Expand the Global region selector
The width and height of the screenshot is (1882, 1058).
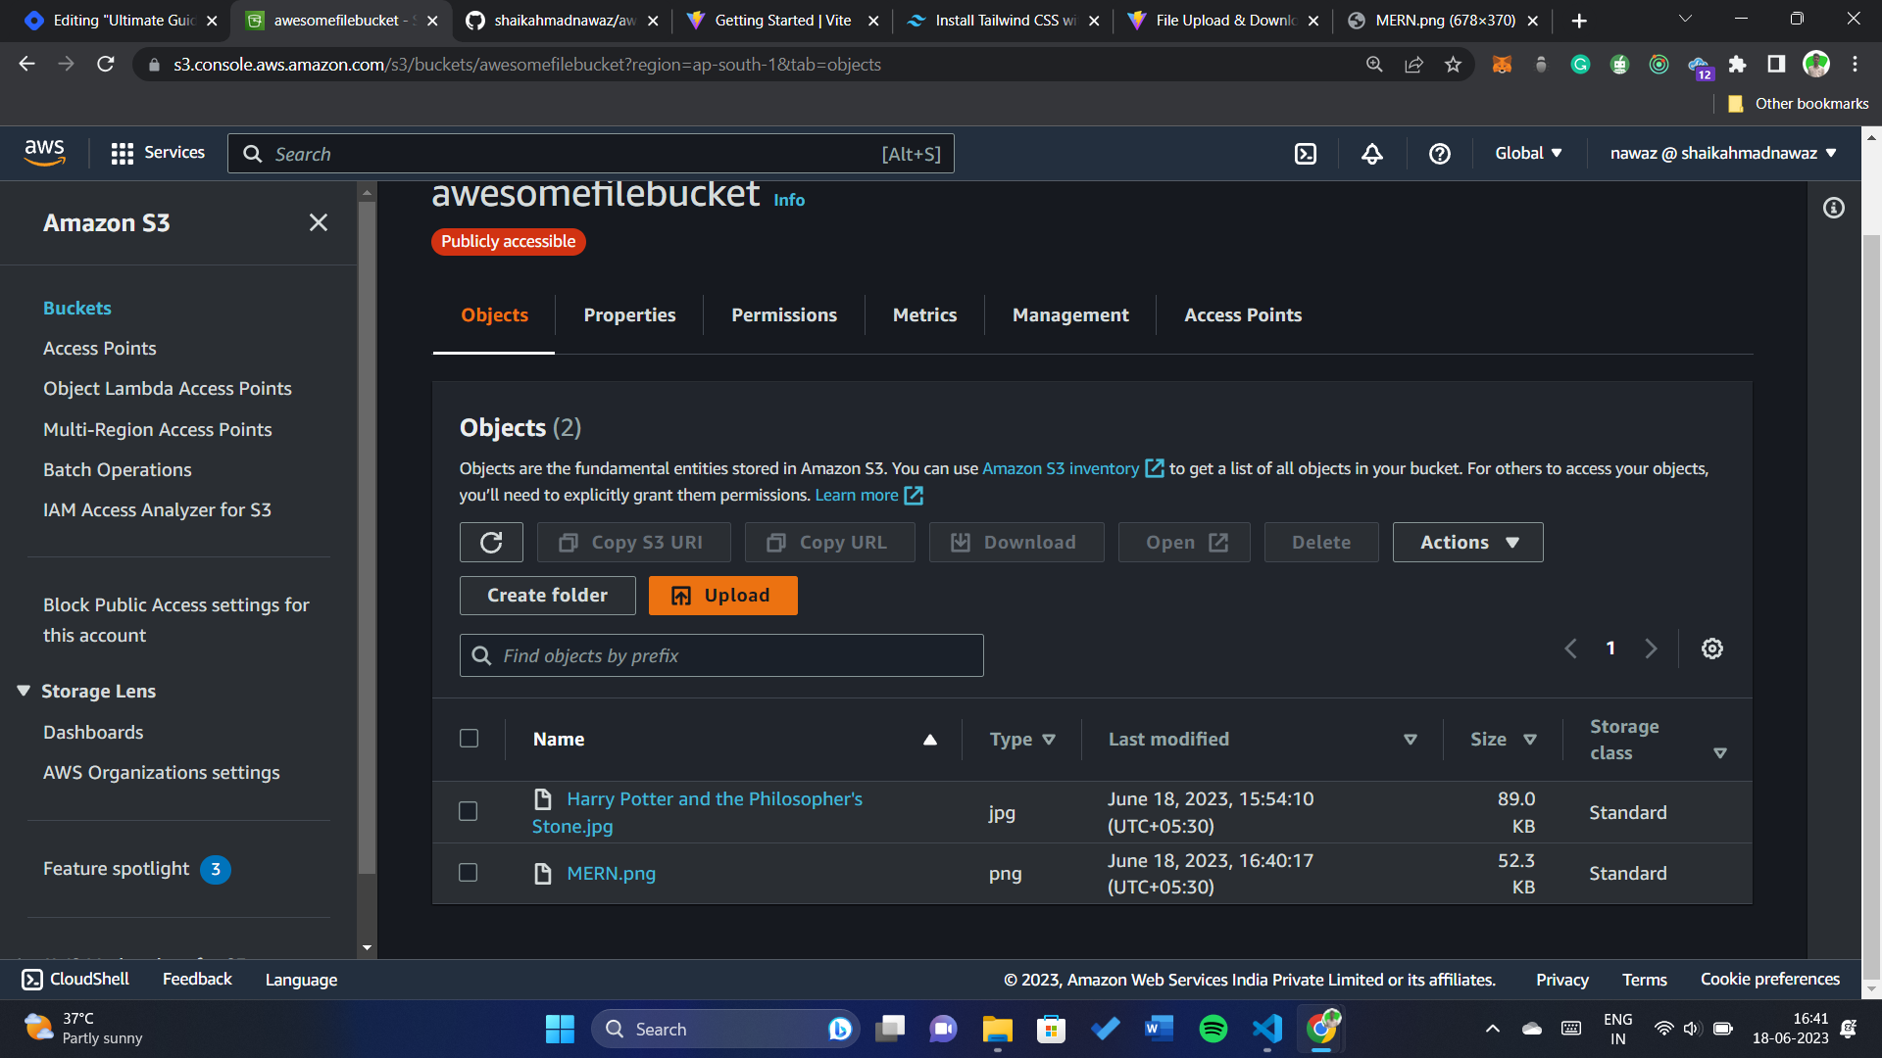(1527, 153)
